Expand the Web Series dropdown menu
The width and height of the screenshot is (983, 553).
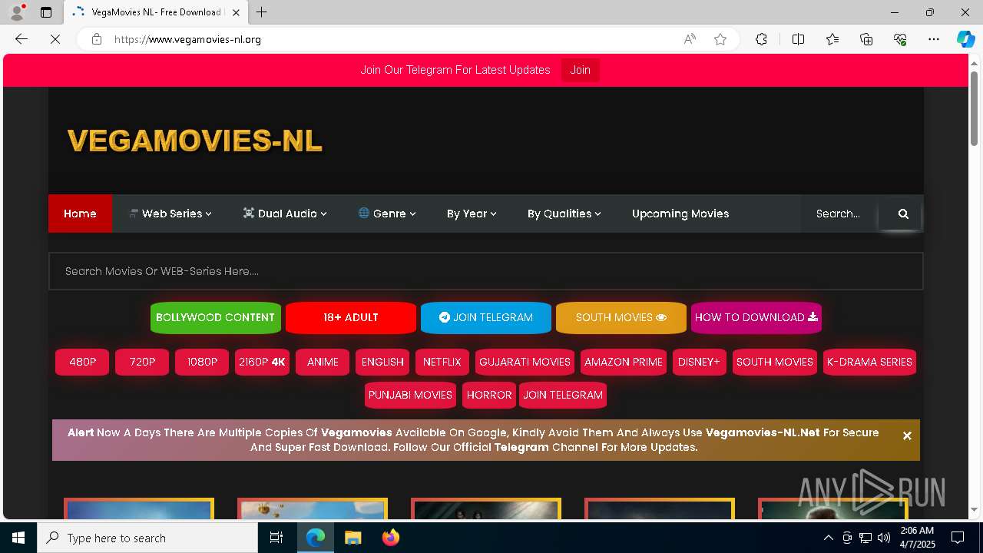[x=170, y=214]
